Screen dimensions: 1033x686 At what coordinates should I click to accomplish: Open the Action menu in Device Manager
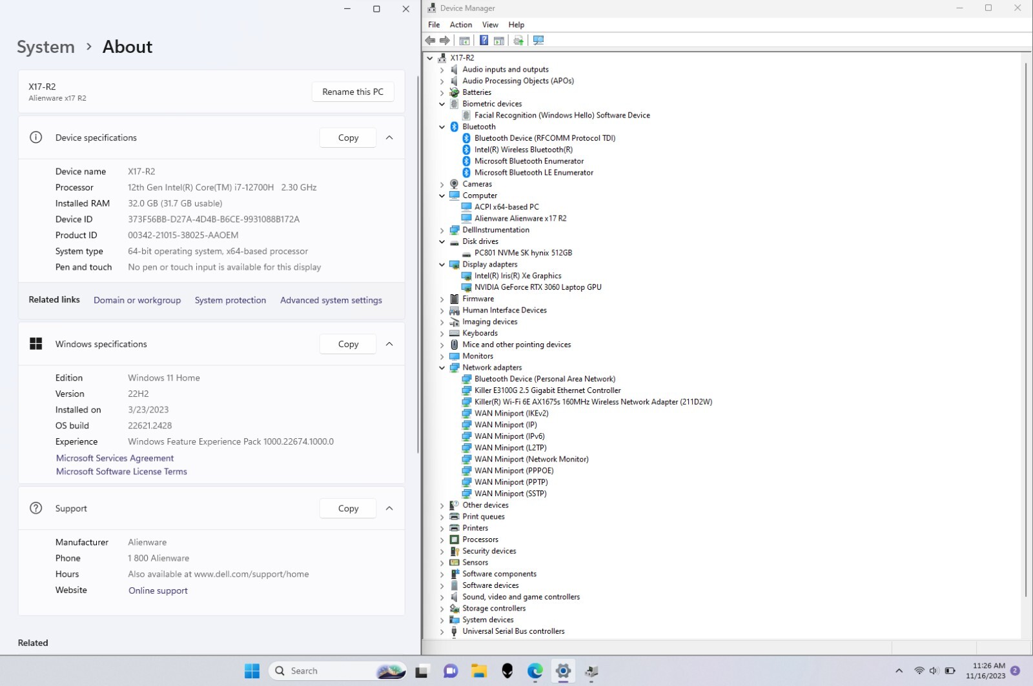pyautogui.click(x=461, y=25)
